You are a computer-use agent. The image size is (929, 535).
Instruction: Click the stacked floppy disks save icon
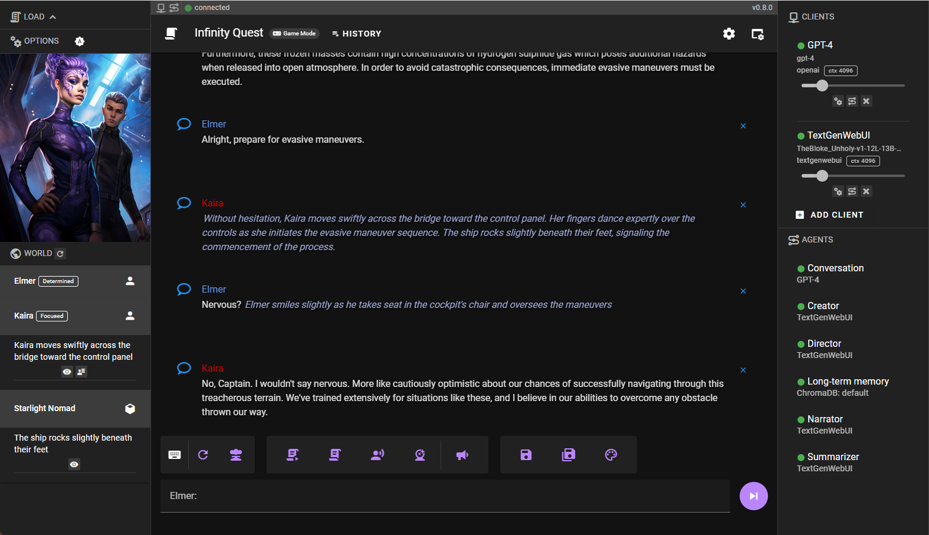569,455
